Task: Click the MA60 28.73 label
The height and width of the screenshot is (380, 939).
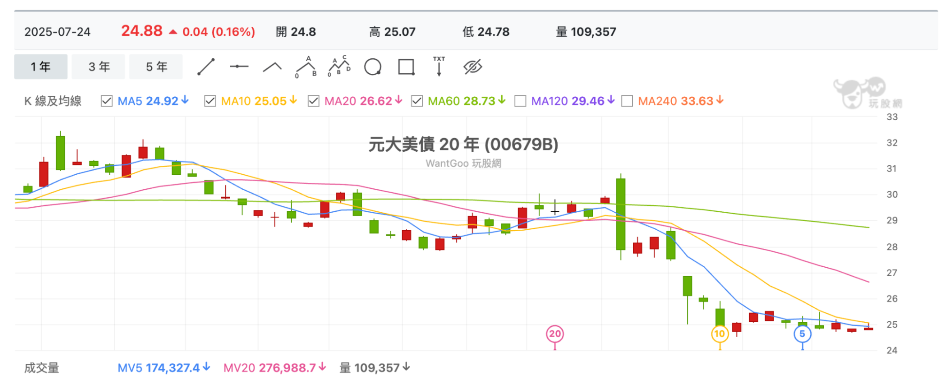Action: pos(466,101)
